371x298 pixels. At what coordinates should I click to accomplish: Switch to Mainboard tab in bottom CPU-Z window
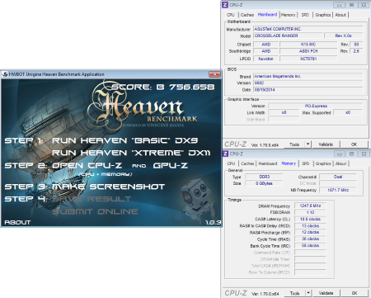coord(268,163)
